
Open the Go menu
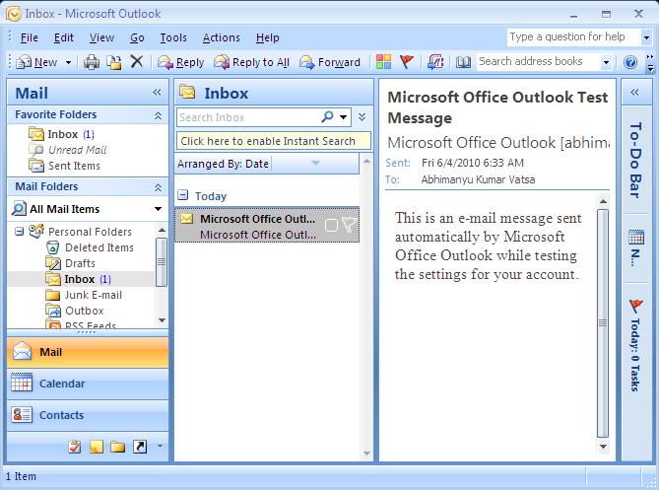[x=138, y=37]
